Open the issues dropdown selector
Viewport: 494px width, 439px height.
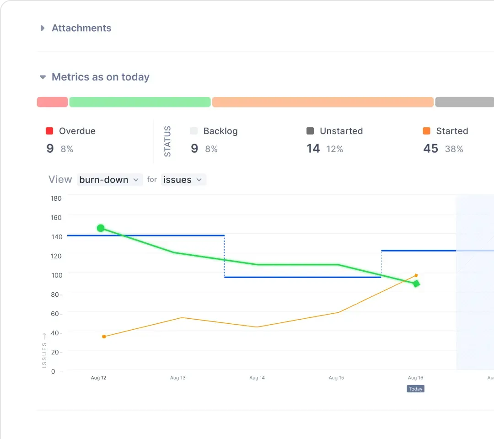click(x=183, y=180)
